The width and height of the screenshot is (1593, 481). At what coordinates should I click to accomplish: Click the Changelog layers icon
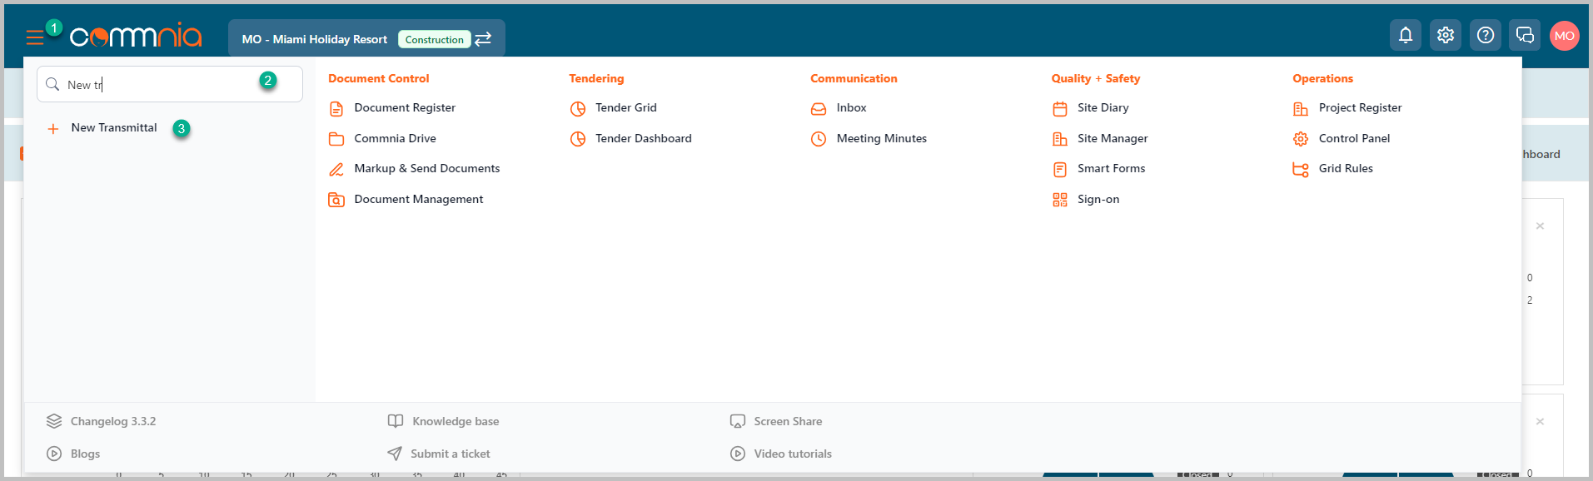click(54, 421)
